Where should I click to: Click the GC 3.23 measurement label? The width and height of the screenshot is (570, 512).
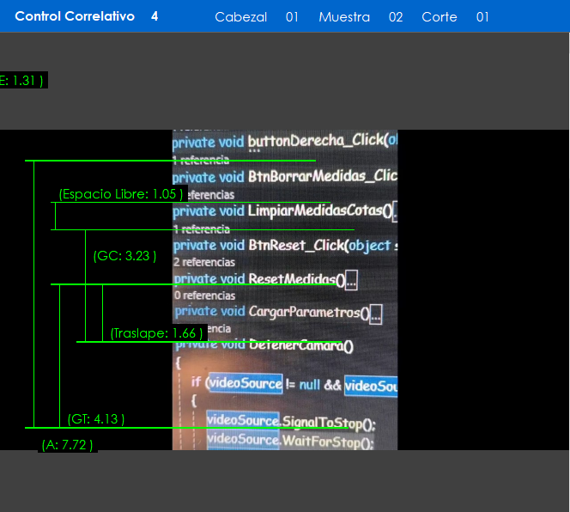tap(124, 256)
